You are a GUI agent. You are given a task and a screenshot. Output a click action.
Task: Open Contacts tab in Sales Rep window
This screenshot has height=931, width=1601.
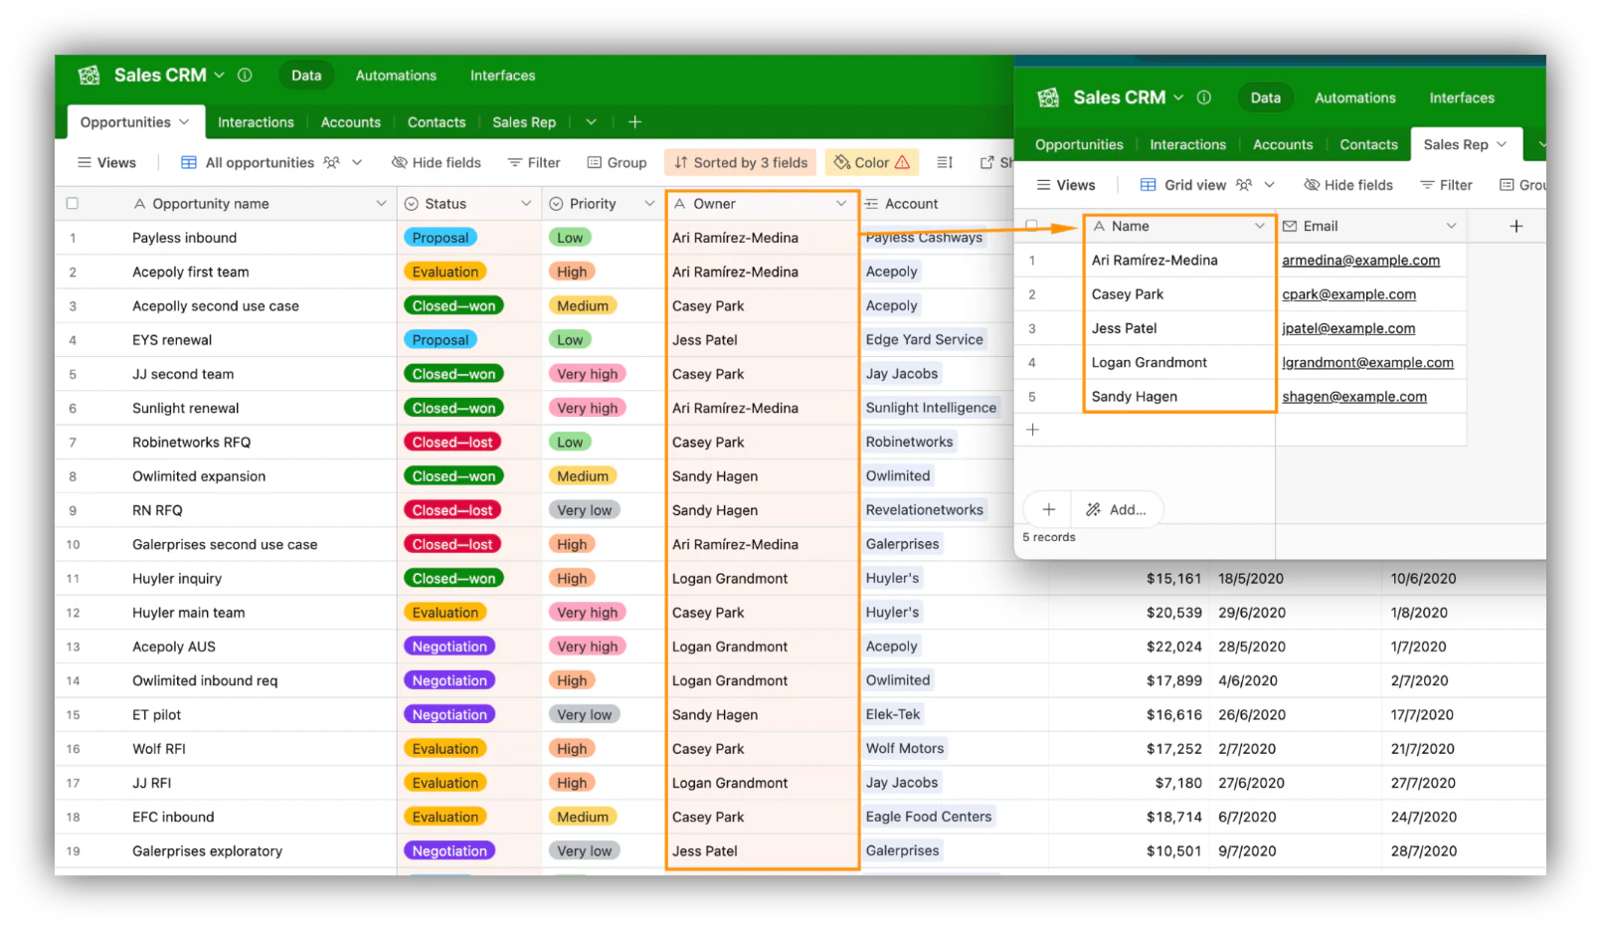[x=1368, y=145]
